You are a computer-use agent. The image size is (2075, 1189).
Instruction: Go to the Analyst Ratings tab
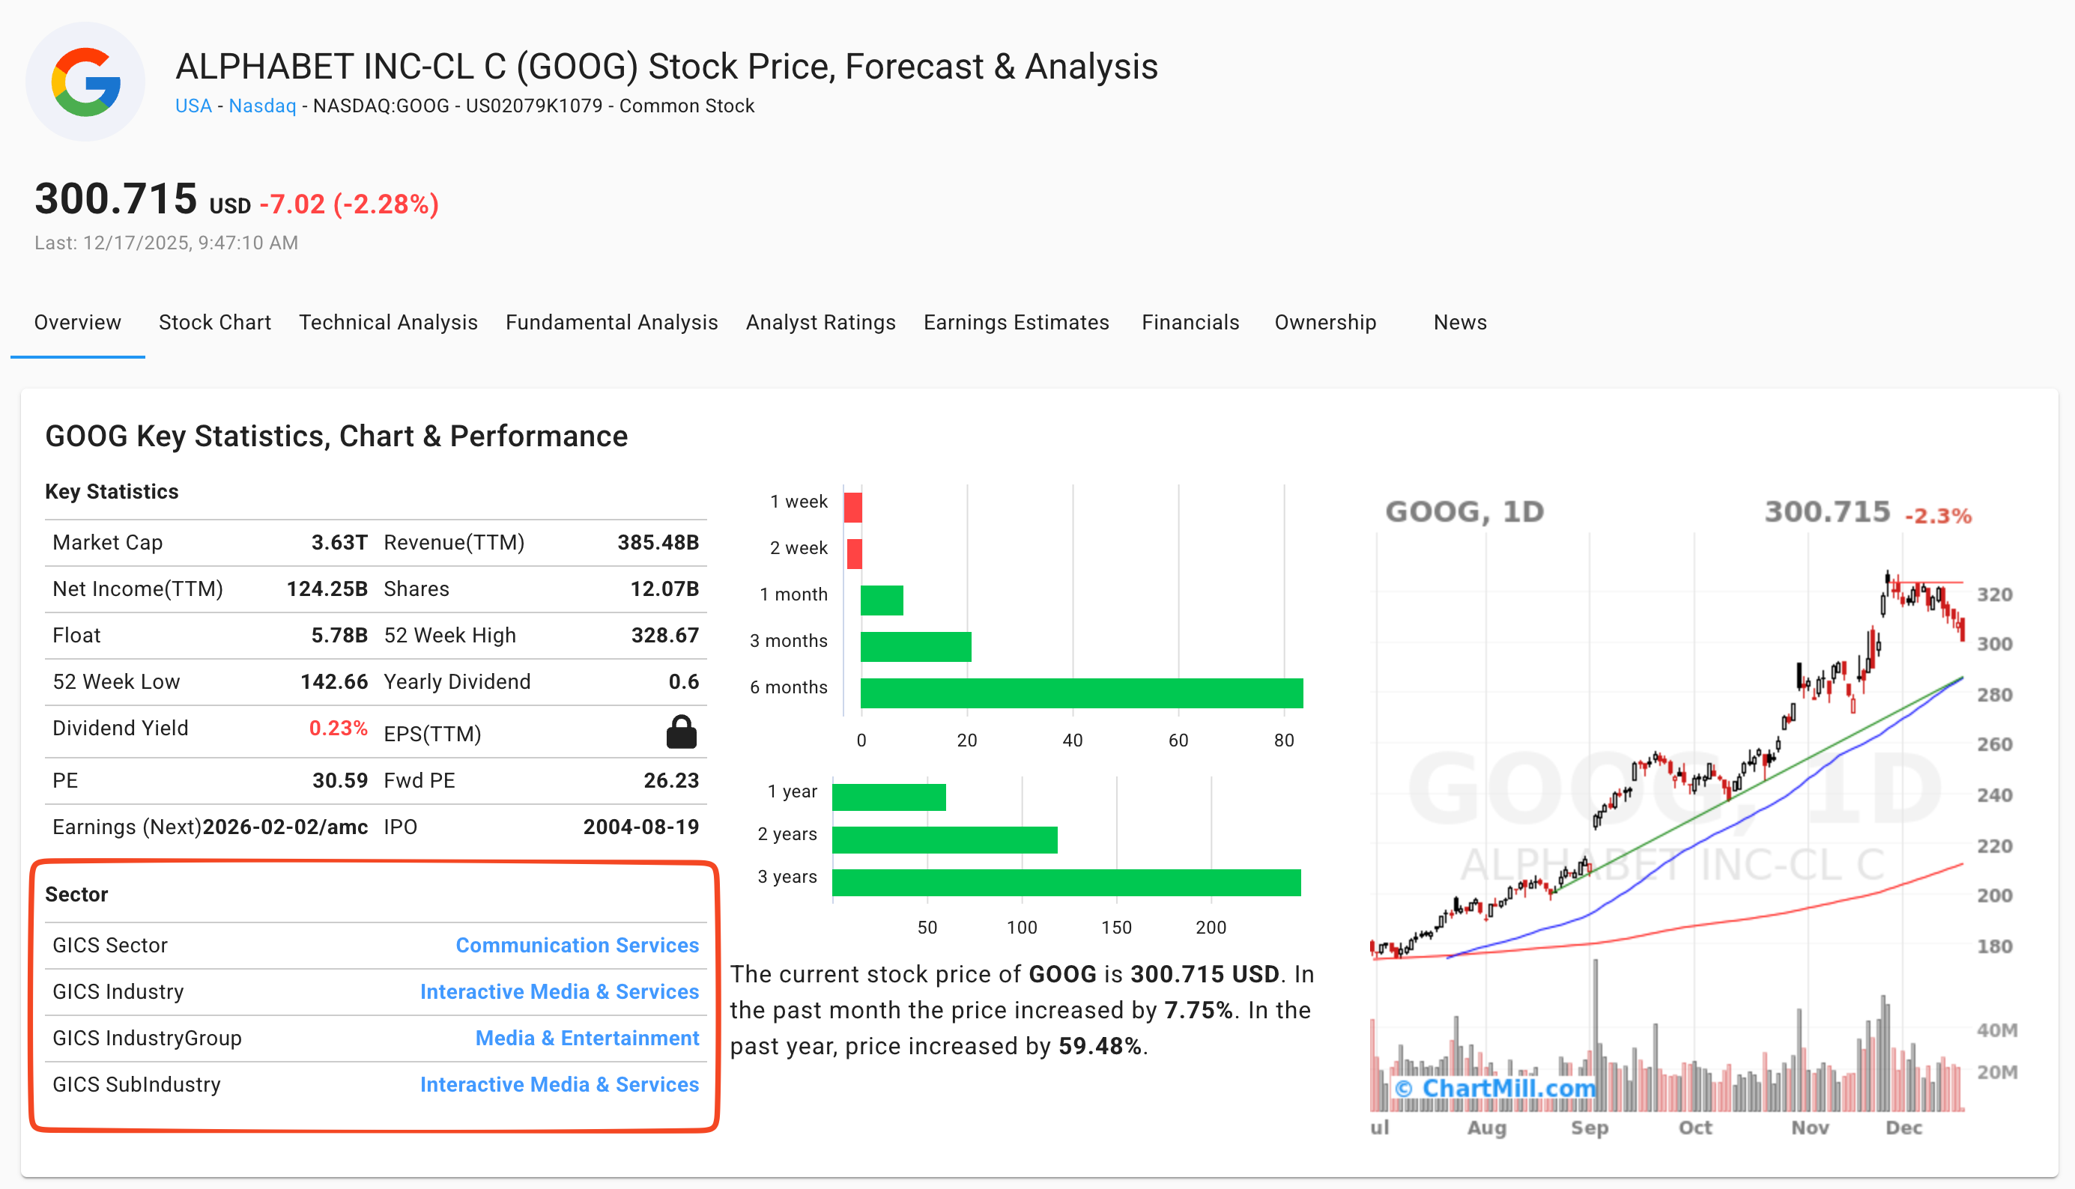tap(820, 323)
